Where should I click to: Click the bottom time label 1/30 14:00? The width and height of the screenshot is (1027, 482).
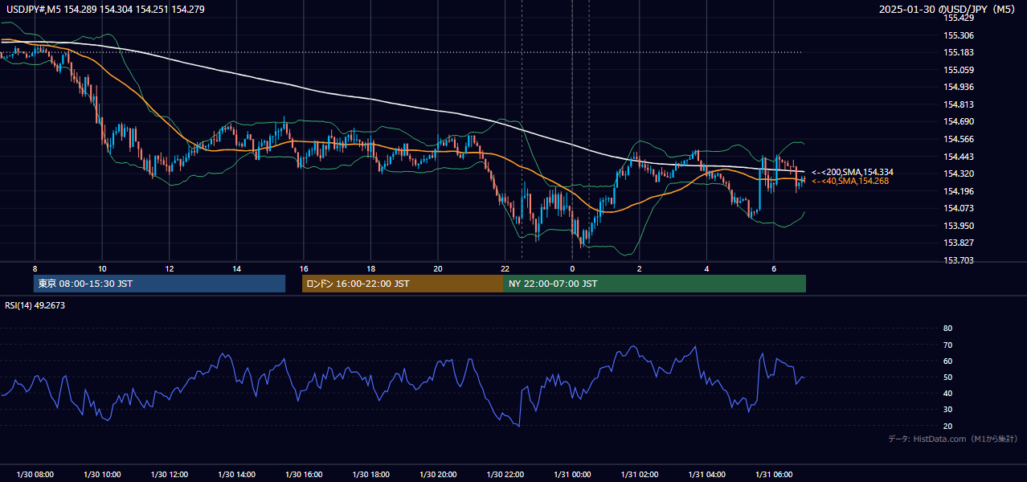[236, 475]
